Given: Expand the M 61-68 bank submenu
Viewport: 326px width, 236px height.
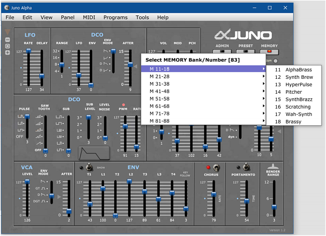Looking at the screenshot, I should pos(203,106).
